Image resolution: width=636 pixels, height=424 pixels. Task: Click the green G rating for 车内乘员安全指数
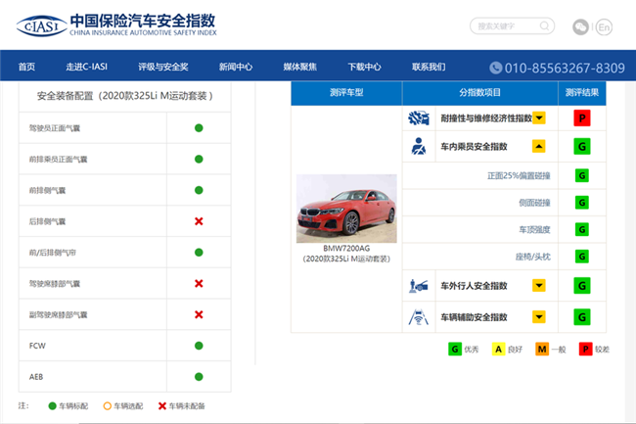coord(582,147)
